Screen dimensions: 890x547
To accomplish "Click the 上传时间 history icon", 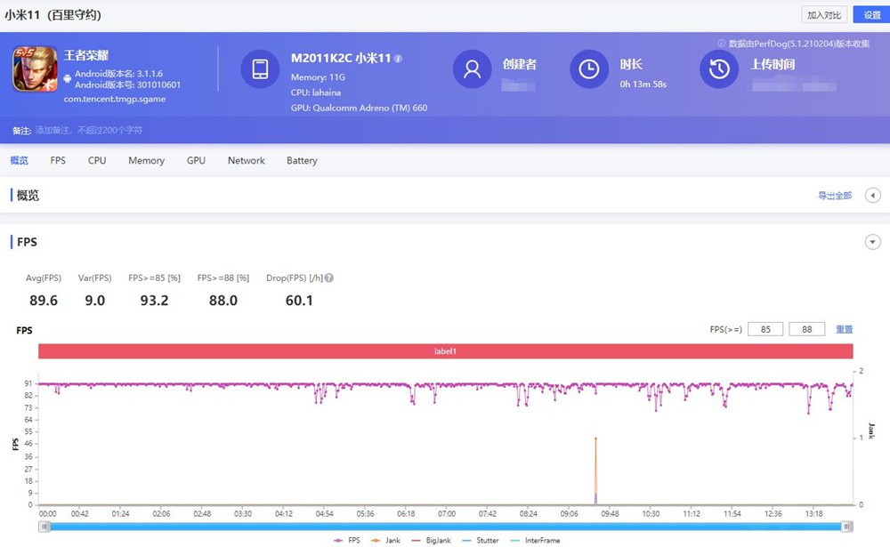I will (x=718, y=68).
